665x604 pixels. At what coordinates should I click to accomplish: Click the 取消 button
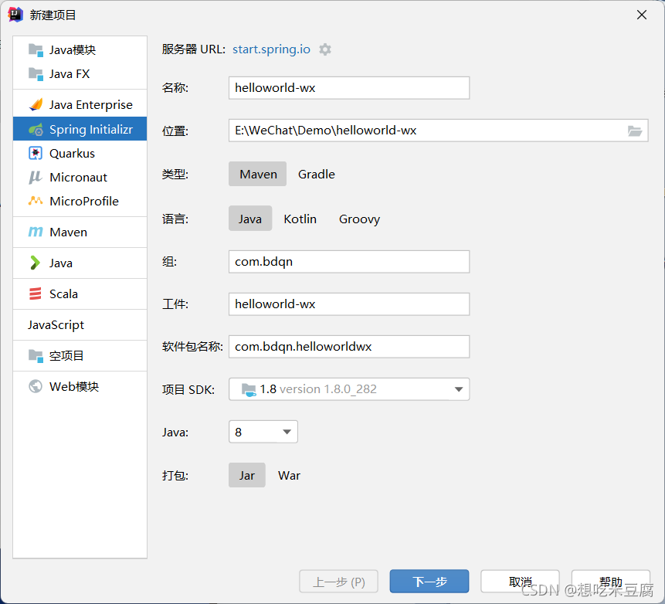(520, 581)
